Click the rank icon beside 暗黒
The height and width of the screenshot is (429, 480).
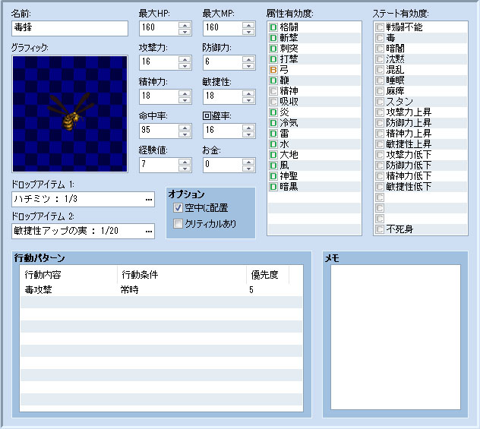(x=273, y=187)
